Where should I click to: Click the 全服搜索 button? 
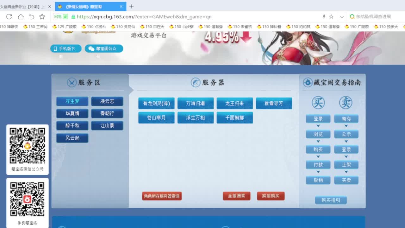[x=237, y=196]
